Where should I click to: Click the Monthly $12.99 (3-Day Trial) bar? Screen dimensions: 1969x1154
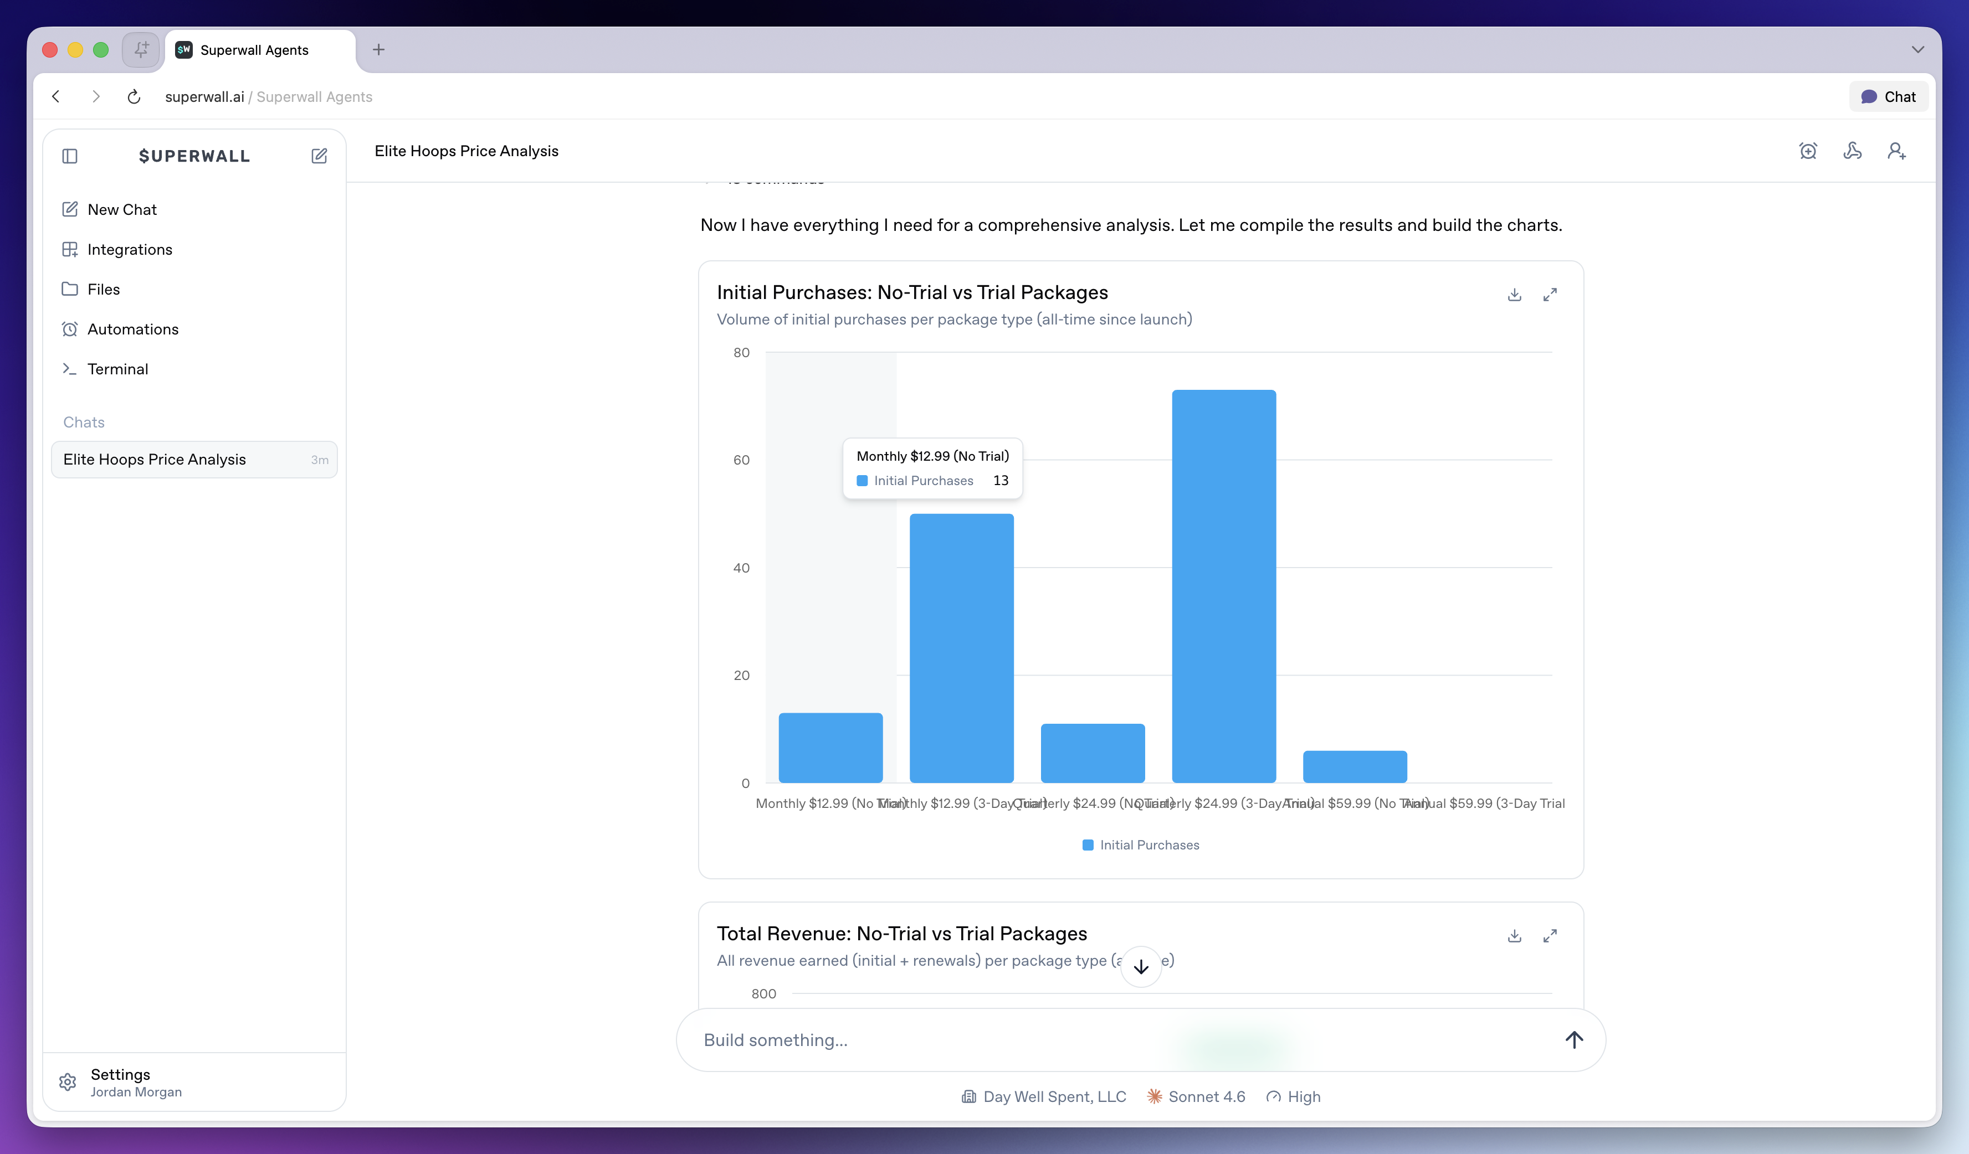click(x=962, y=648)
